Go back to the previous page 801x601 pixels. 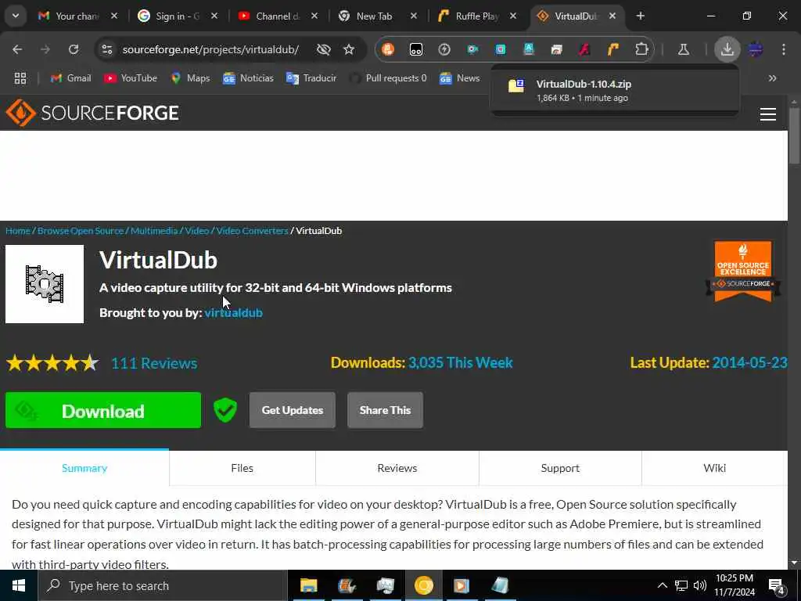(x=17, y=49)
